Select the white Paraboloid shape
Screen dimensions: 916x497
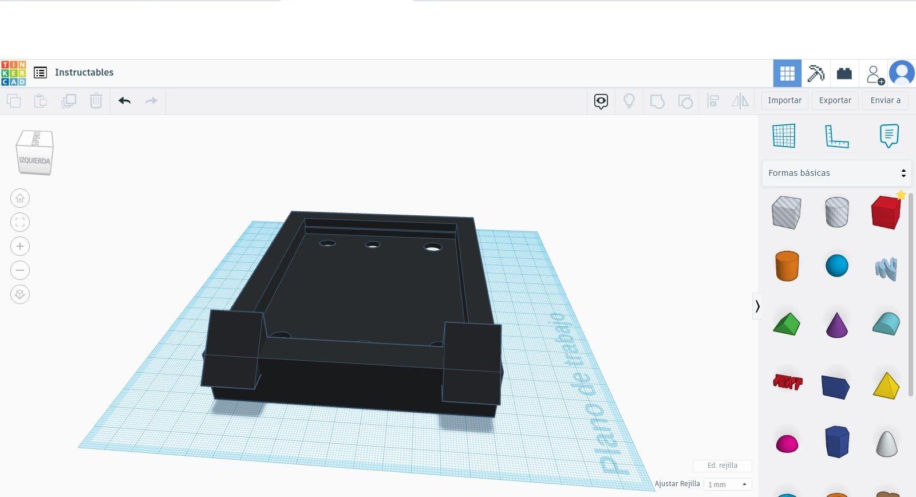click(886, 443)
